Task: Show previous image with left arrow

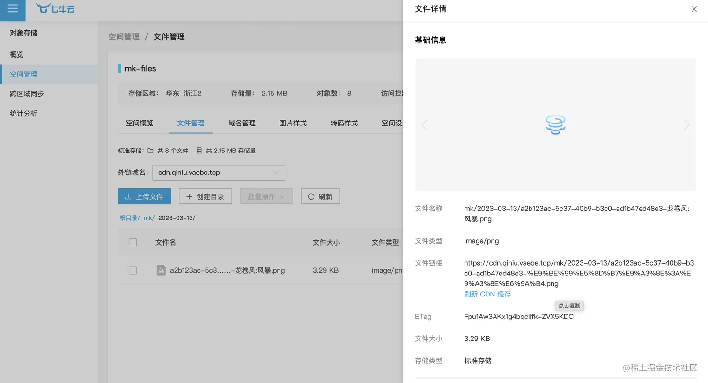Action: 424,125
